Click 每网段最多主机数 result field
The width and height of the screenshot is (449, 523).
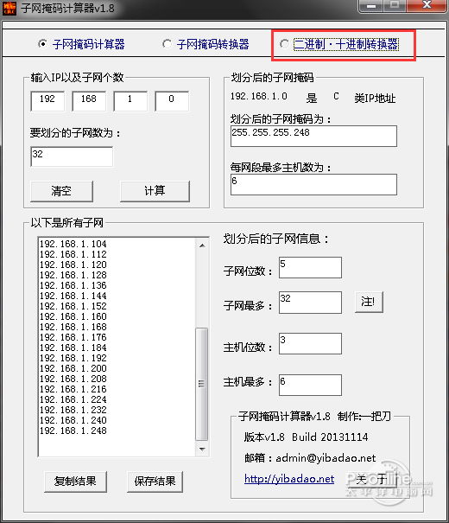tap(313, 184)
